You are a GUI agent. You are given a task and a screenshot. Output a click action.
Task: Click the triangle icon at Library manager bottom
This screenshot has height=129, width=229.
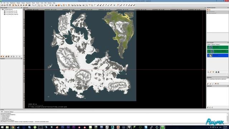coord(4,57)
